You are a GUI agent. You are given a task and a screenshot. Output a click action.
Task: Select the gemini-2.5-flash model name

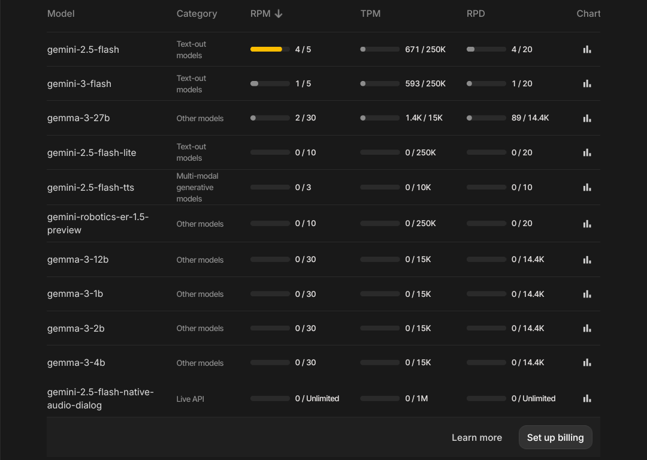click(x=83, y=50)
